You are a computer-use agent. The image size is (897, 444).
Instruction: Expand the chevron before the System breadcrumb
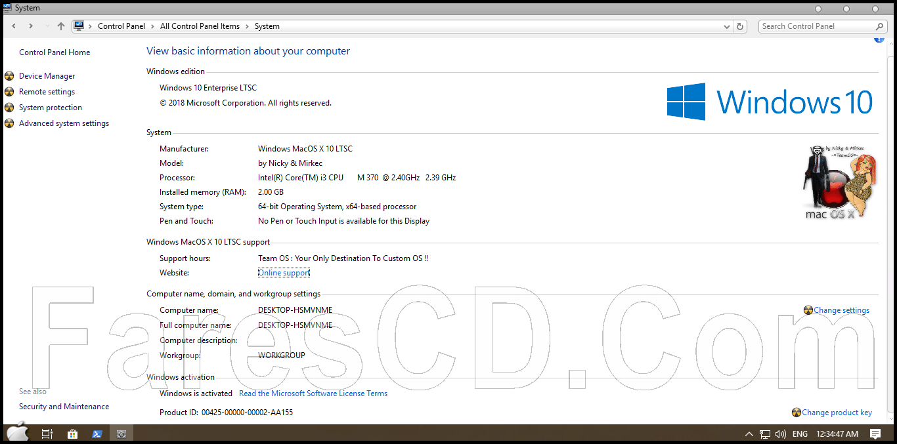tap(248, 26)
